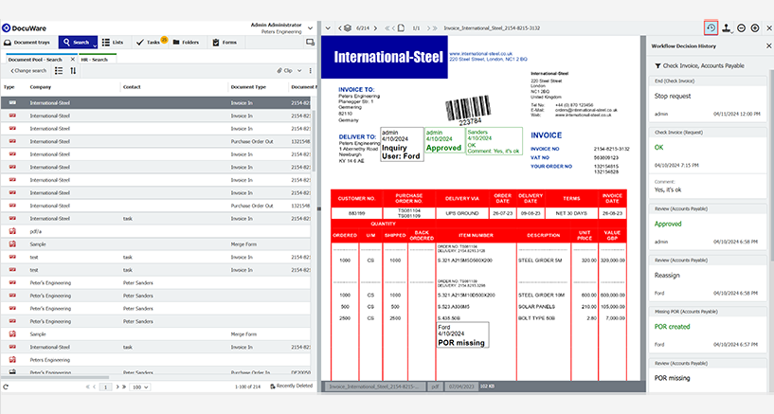Zoom out with the minus icon

[741, 28]
